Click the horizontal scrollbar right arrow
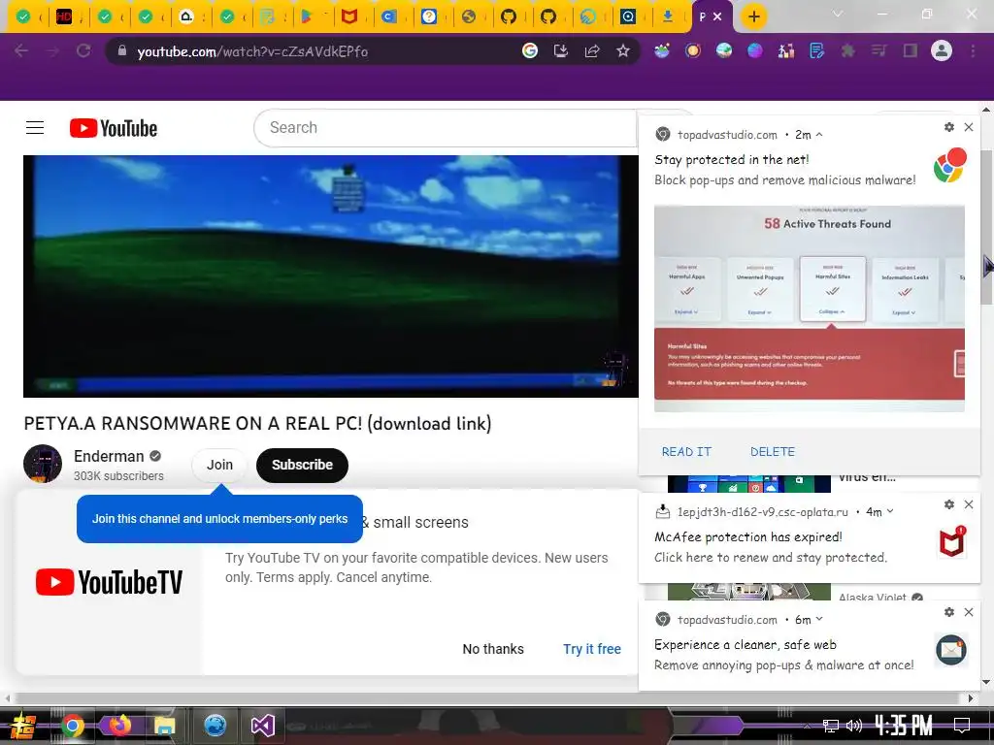The width and height of the screenshot is (994, 745). point(971,698)
